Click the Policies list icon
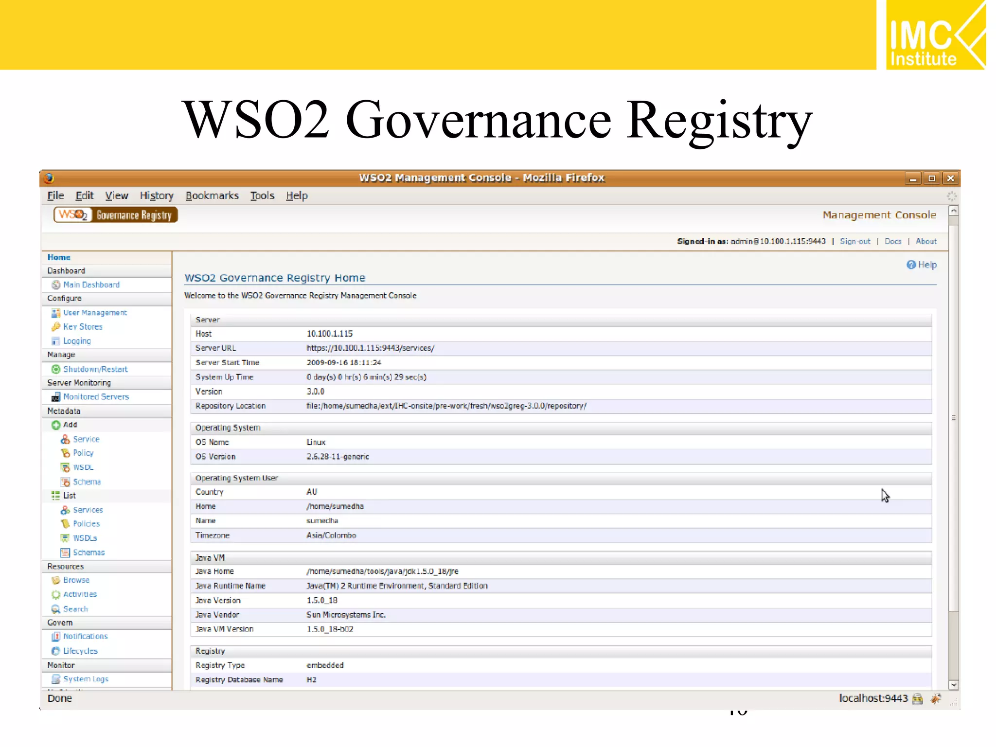Image resolution: width=996 pixels, height=747 pixels. [x=65, y=524]
